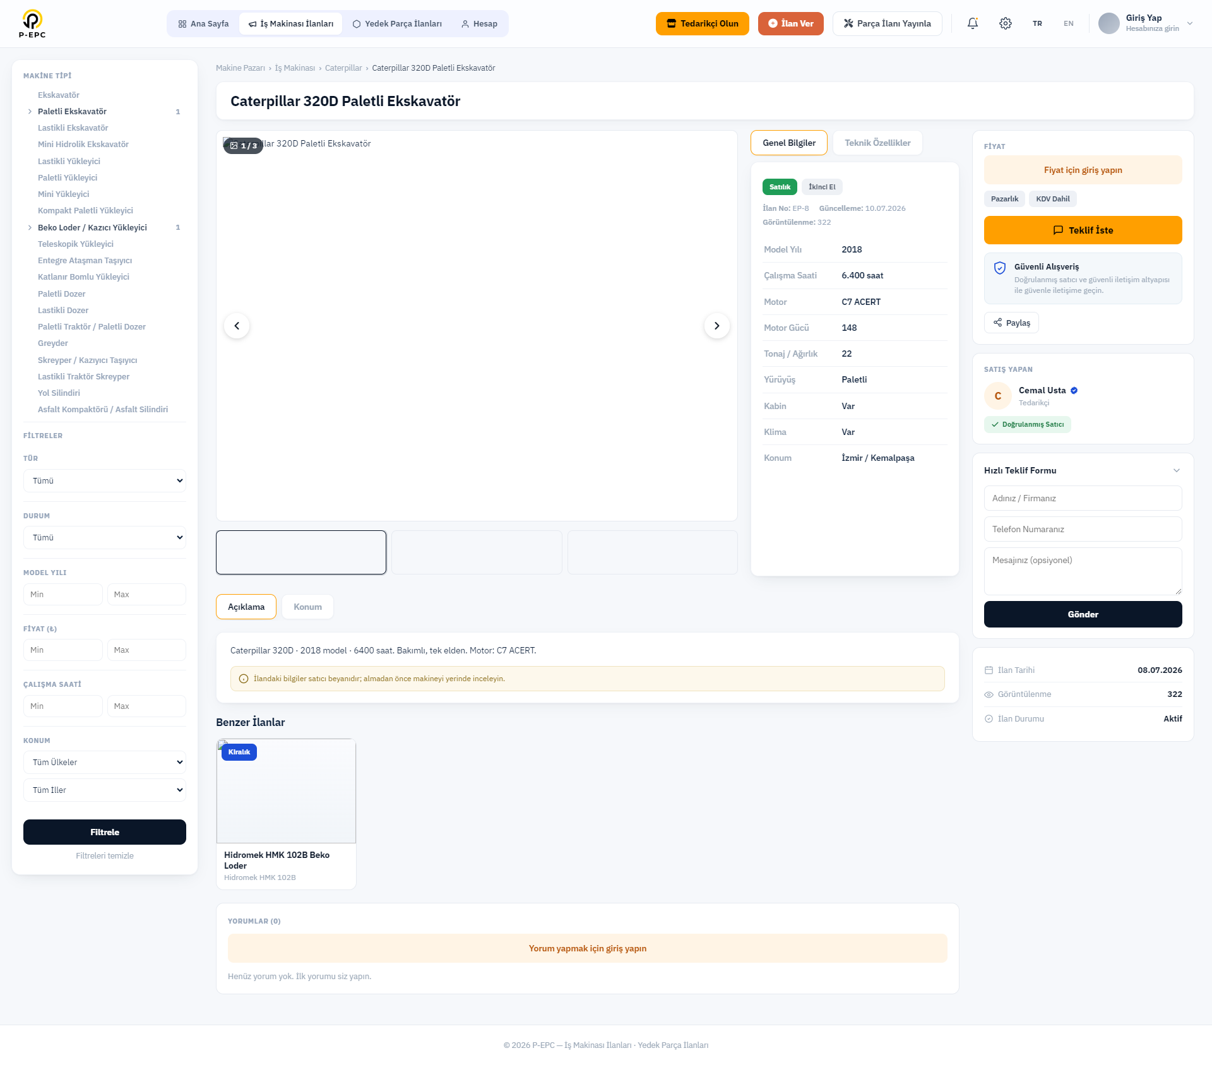Screen dimensions: 1212x1065
Task: Open İş Makinası İlanları menu
Action: (x=290, y=23)
